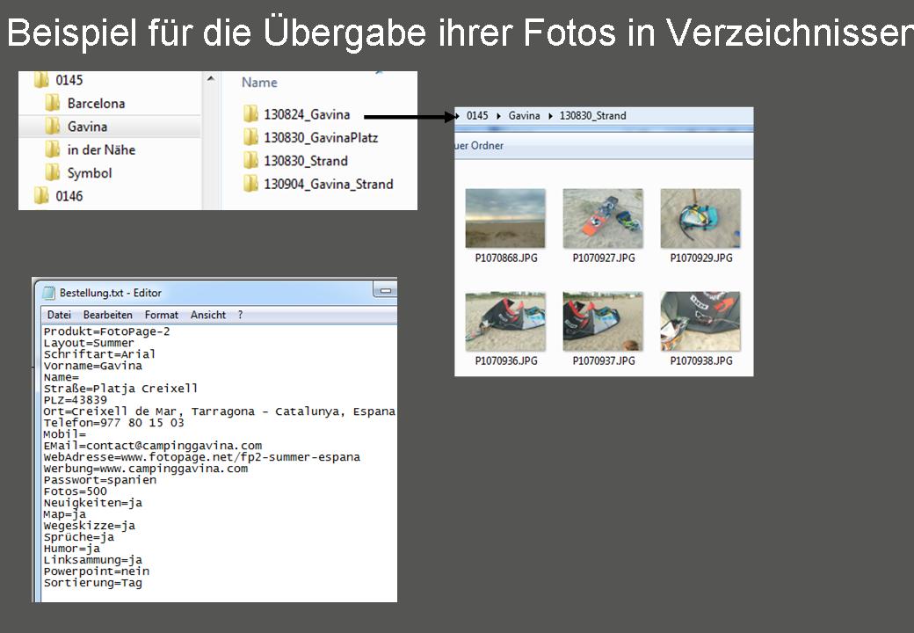The height and width of the screenshot is (633, 914).
Task: Select the 0145 folder icon in the tree
Action: point(41,80)
